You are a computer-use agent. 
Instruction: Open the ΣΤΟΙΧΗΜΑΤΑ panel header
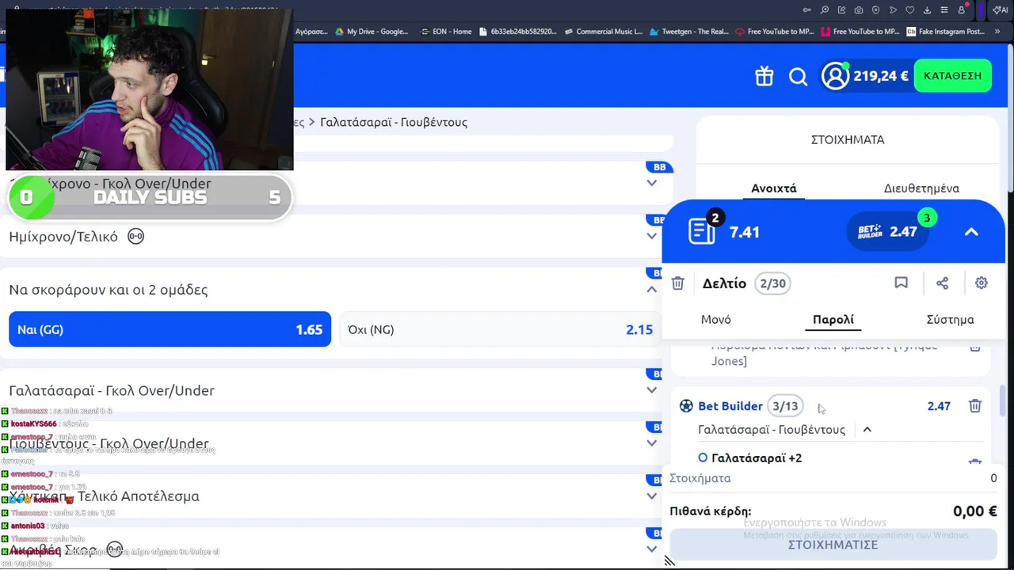coord(848,139)
